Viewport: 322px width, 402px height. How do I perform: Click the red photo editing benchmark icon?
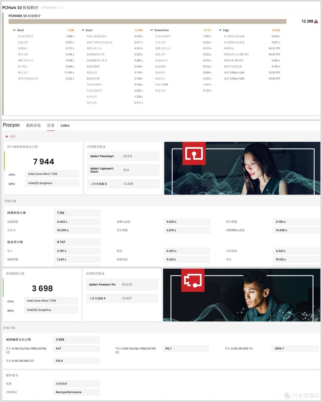coord(194,153)
